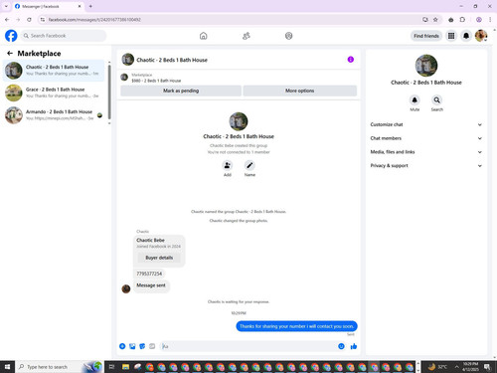Open the Facebook menu grid icon

pyautogui.click(x=451, y=36)
